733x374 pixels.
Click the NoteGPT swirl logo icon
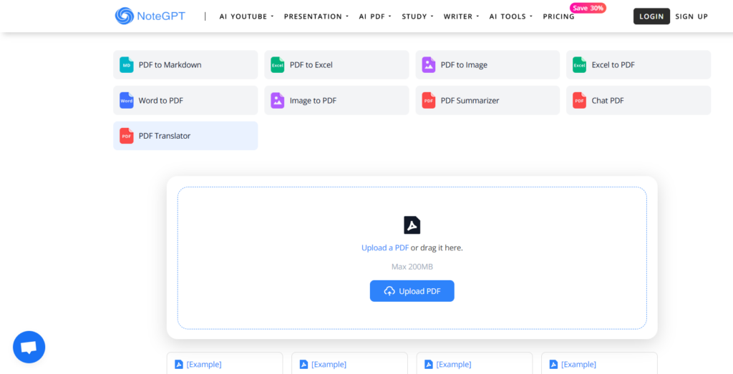pos(125,16)
